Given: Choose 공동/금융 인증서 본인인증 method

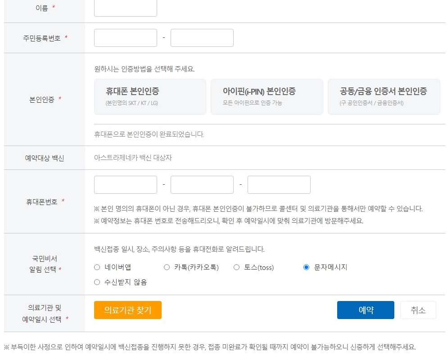Looking at the screenshot, I should coord(384,97).
